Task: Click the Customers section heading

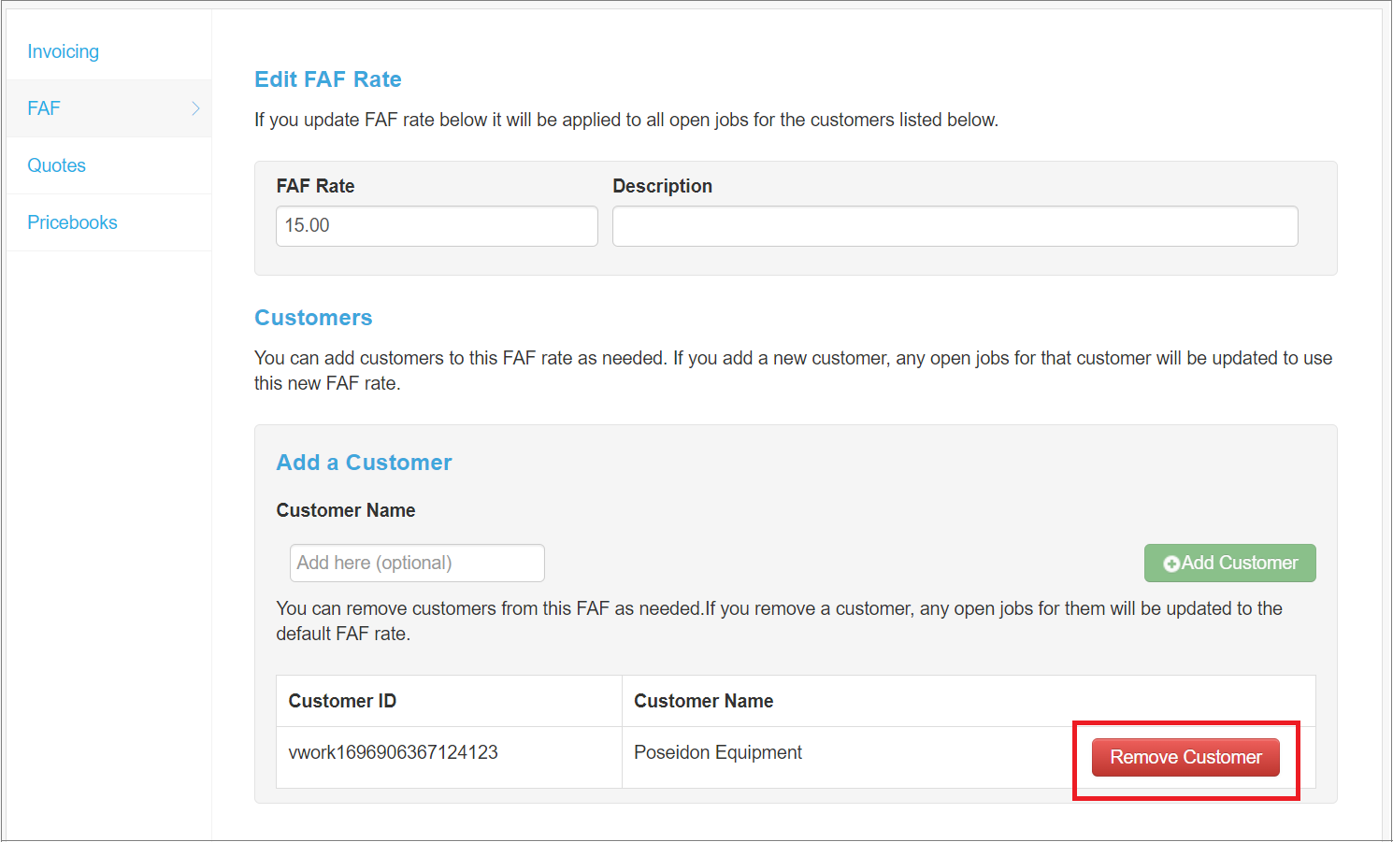Action: [x=313, y=318]
